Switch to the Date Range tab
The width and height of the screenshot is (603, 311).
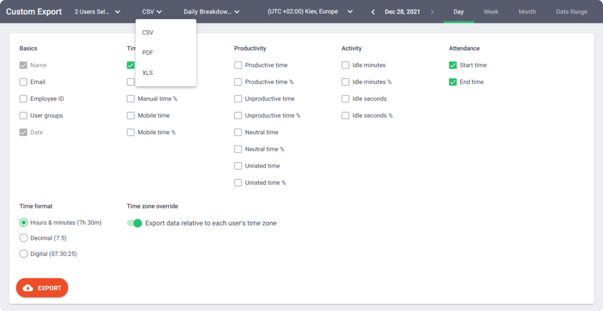point(571,12)
